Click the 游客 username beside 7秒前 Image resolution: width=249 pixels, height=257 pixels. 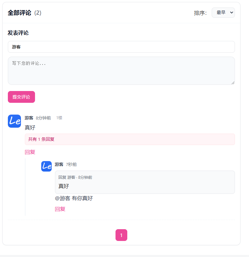point(59,164)
